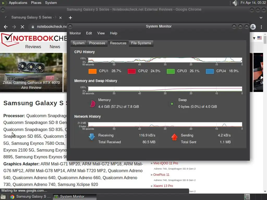Click the Memory pie chart color icon

93,104
